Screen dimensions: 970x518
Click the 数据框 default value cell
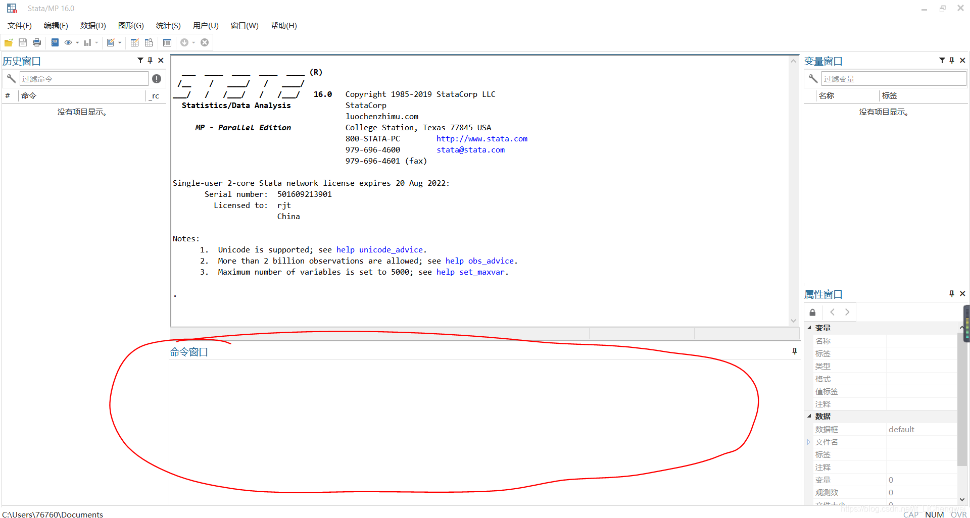[x=922, y=429]
